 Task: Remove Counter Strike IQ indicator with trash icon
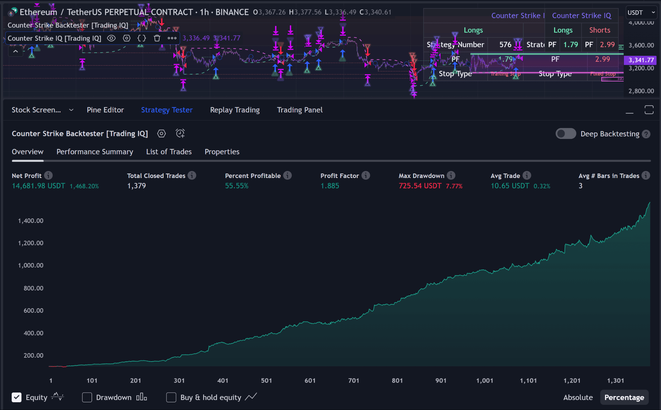pyautogui.click(x=157, y=38)
